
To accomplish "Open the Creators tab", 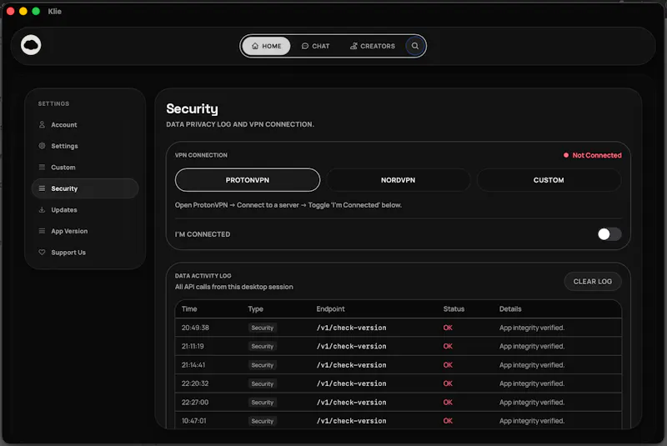I will [x=372, y=46].
